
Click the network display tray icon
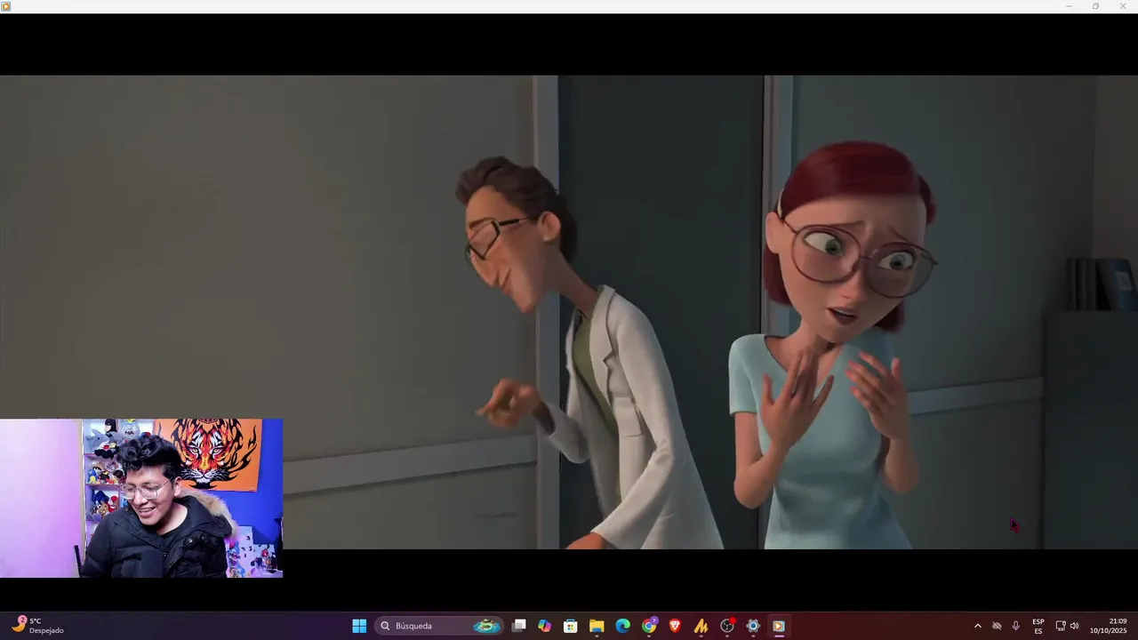(x=1061, y=626)
